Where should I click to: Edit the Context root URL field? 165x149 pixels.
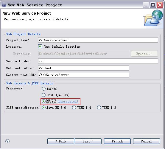coord(84,75)
